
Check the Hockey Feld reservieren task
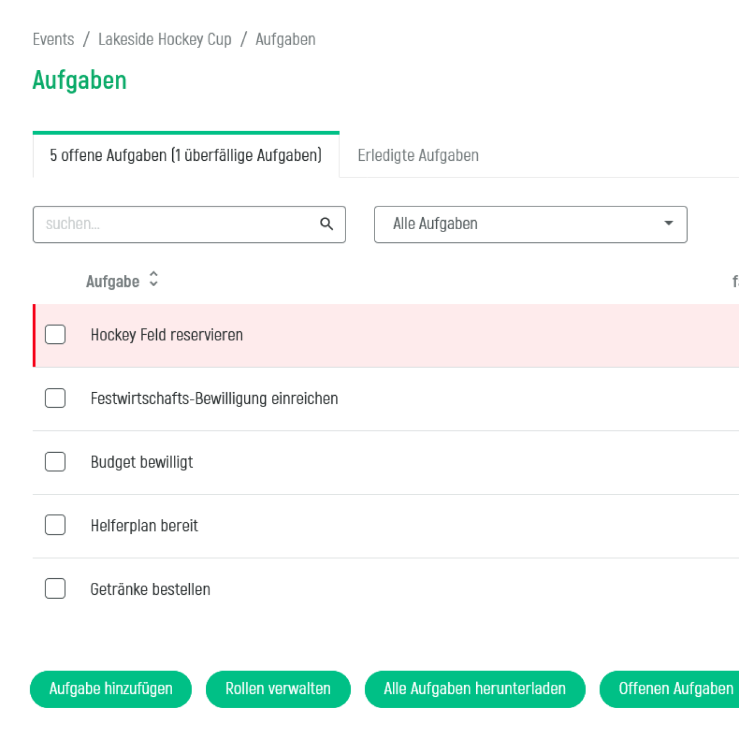tap(55, 335)
